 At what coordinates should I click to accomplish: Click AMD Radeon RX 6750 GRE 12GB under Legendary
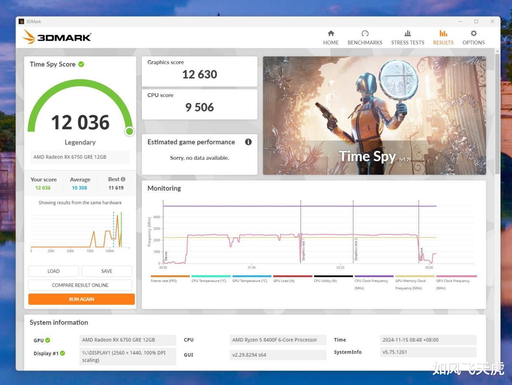pyautogui.click(x=80, y=157)
